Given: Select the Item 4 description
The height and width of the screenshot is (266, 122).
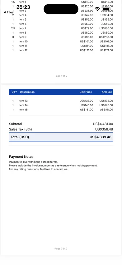Looking at the screenshot, I should click(22, 15).
